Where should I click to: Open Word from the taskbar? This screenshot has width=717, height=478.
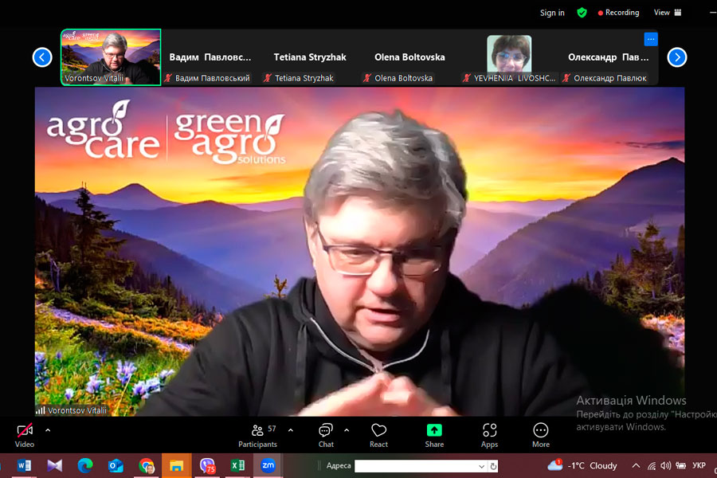[x=24, y=465]
